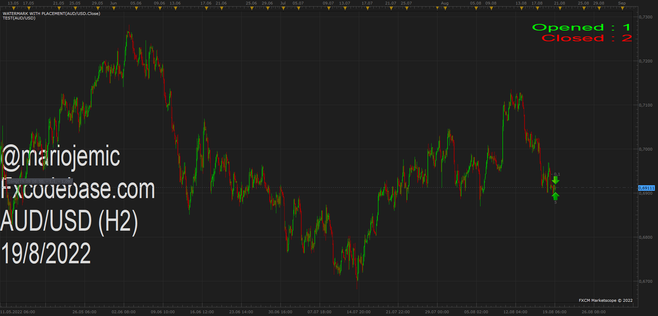Click the 13.05 date on top axis
Image resolution: width=658 pixels, height=316 pixels.
[13, 3]
